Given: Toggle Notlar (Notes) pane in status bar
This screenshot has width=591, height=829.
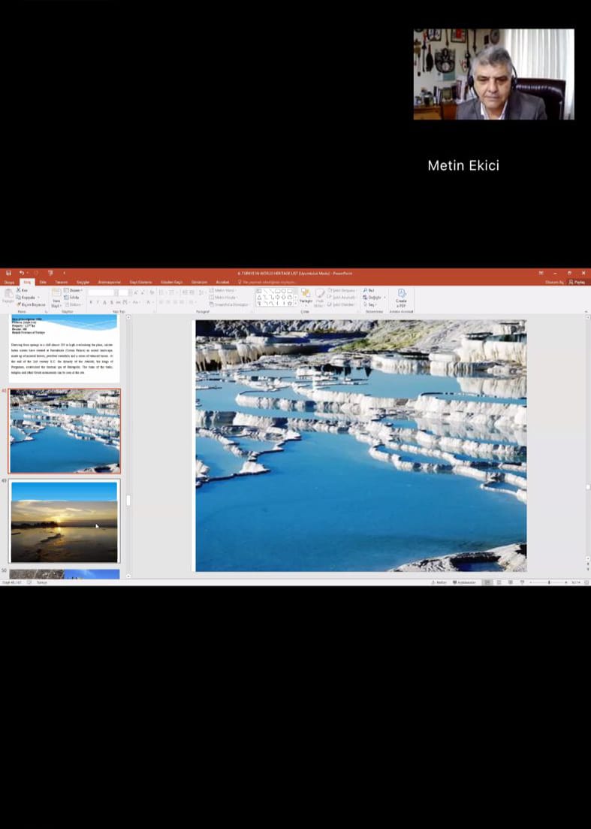Looking at the screenshot, I should [439, 582].
